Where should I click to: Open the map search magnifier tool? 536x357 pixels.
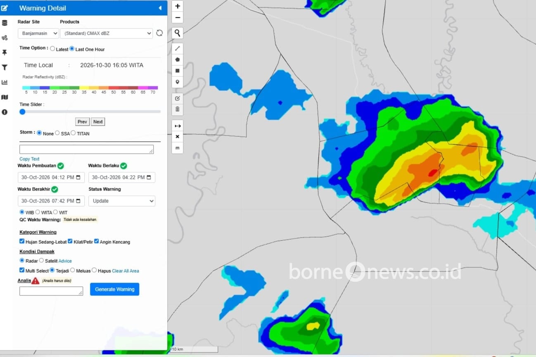click(178, 33)
